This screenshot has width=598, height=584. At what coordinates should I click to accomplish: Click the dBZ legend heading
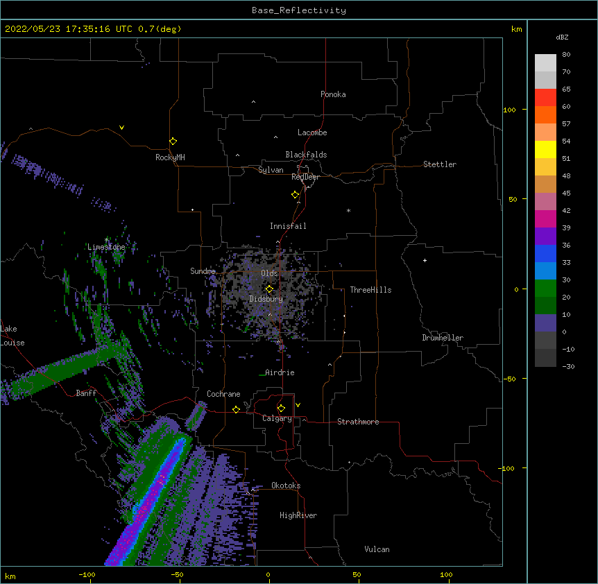(x=562, y=37)
